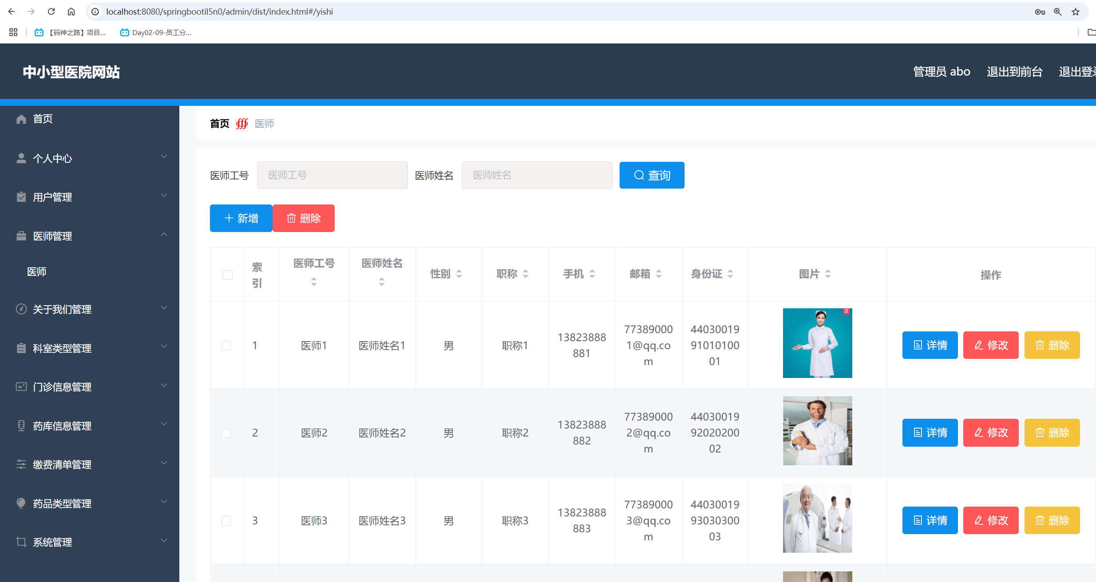This screenshot has height=582, width=1096.
Task: Toggle the select-all checkbox in table header
Action: (228, 275)
